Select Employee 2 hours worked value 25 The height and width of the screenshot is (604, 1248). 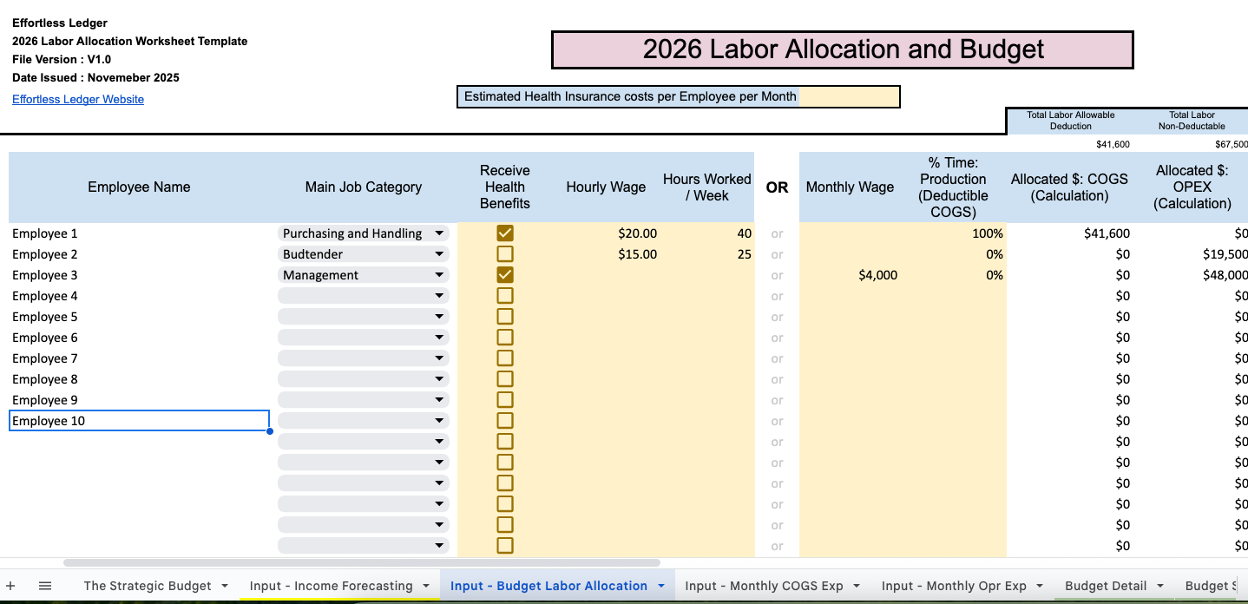click(x=707, y=253)
